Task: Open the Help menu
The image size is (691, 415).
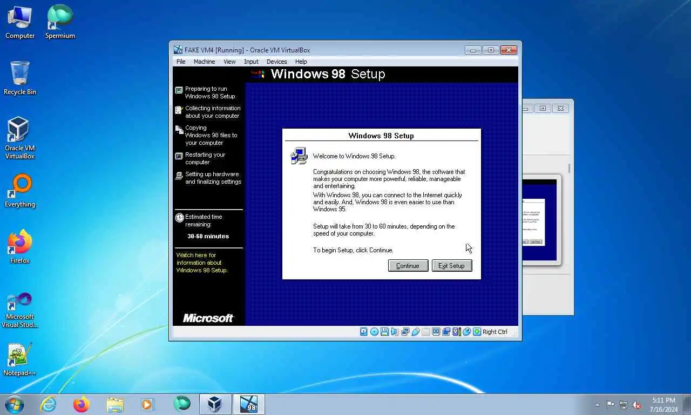Action: pos(301,62)
